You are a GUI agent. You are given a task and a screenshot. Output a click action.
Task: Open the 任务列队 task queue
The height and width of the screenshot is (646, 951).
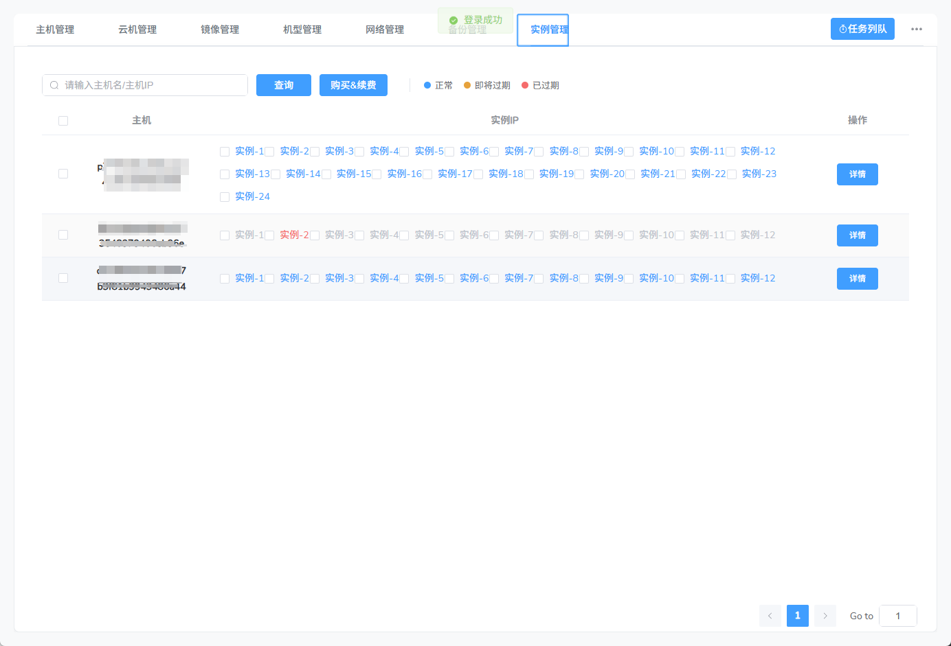tap(862, 29)
